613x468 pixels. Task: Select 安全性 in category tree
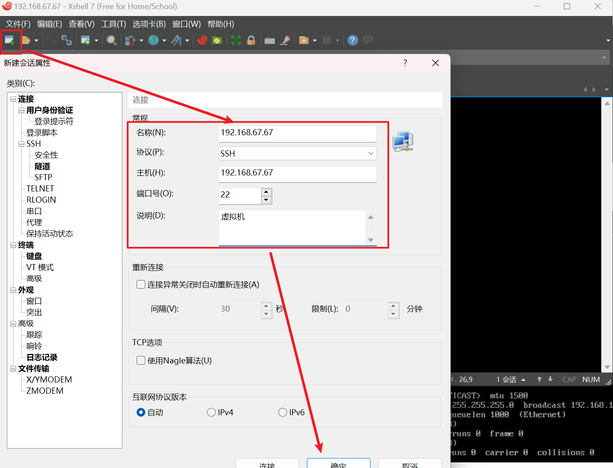click(x=46, y=155)
